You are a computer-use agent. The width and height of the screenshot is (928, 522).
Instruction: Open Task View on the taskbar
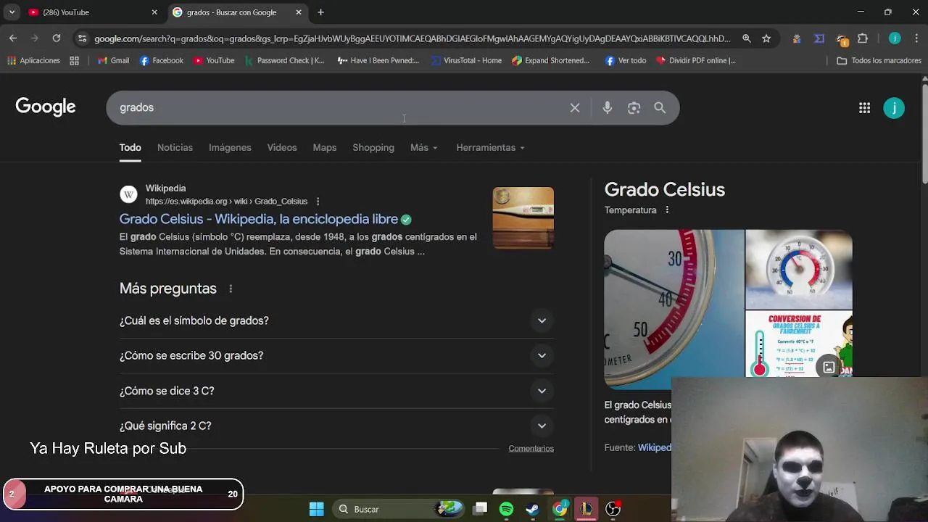point(480,509)
